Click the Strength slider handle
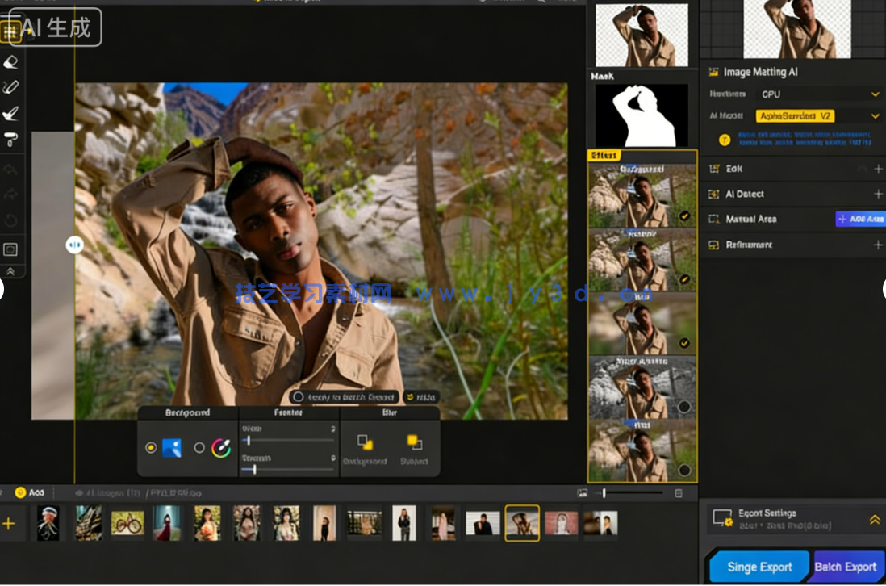This screenshot has width=886, height=586. click(x=254, y=471)
